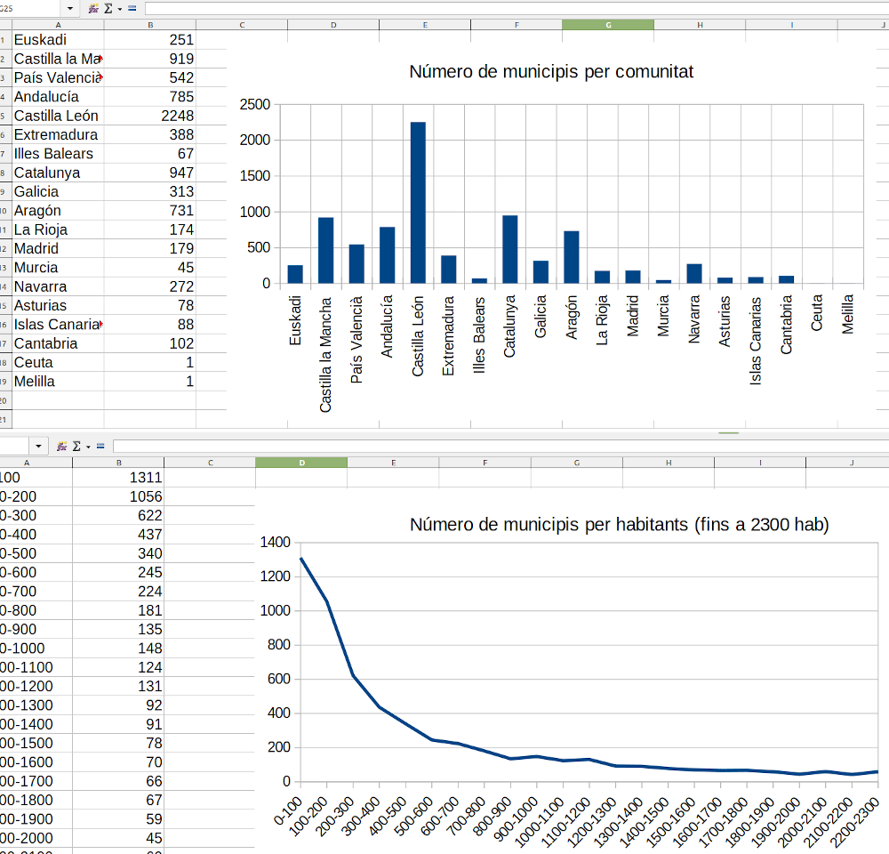The height and width of the screenshot is (854, 889).
Task: Select the cell with value 2248
Action: coord(149,116)
